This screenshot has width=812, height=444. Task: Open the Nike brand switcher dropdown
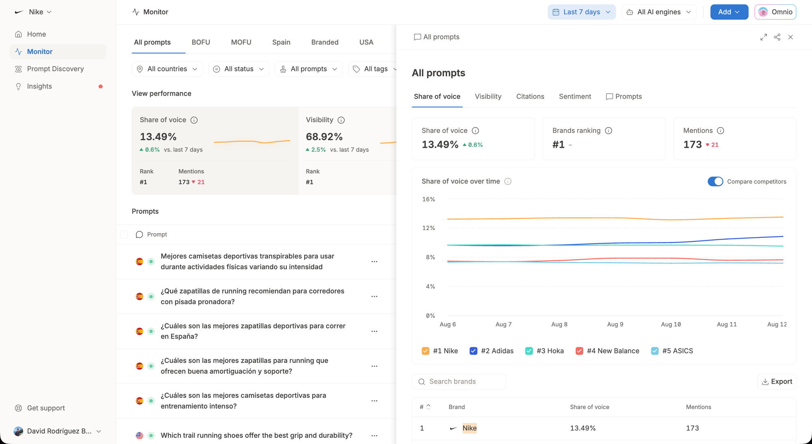(33, 12)
